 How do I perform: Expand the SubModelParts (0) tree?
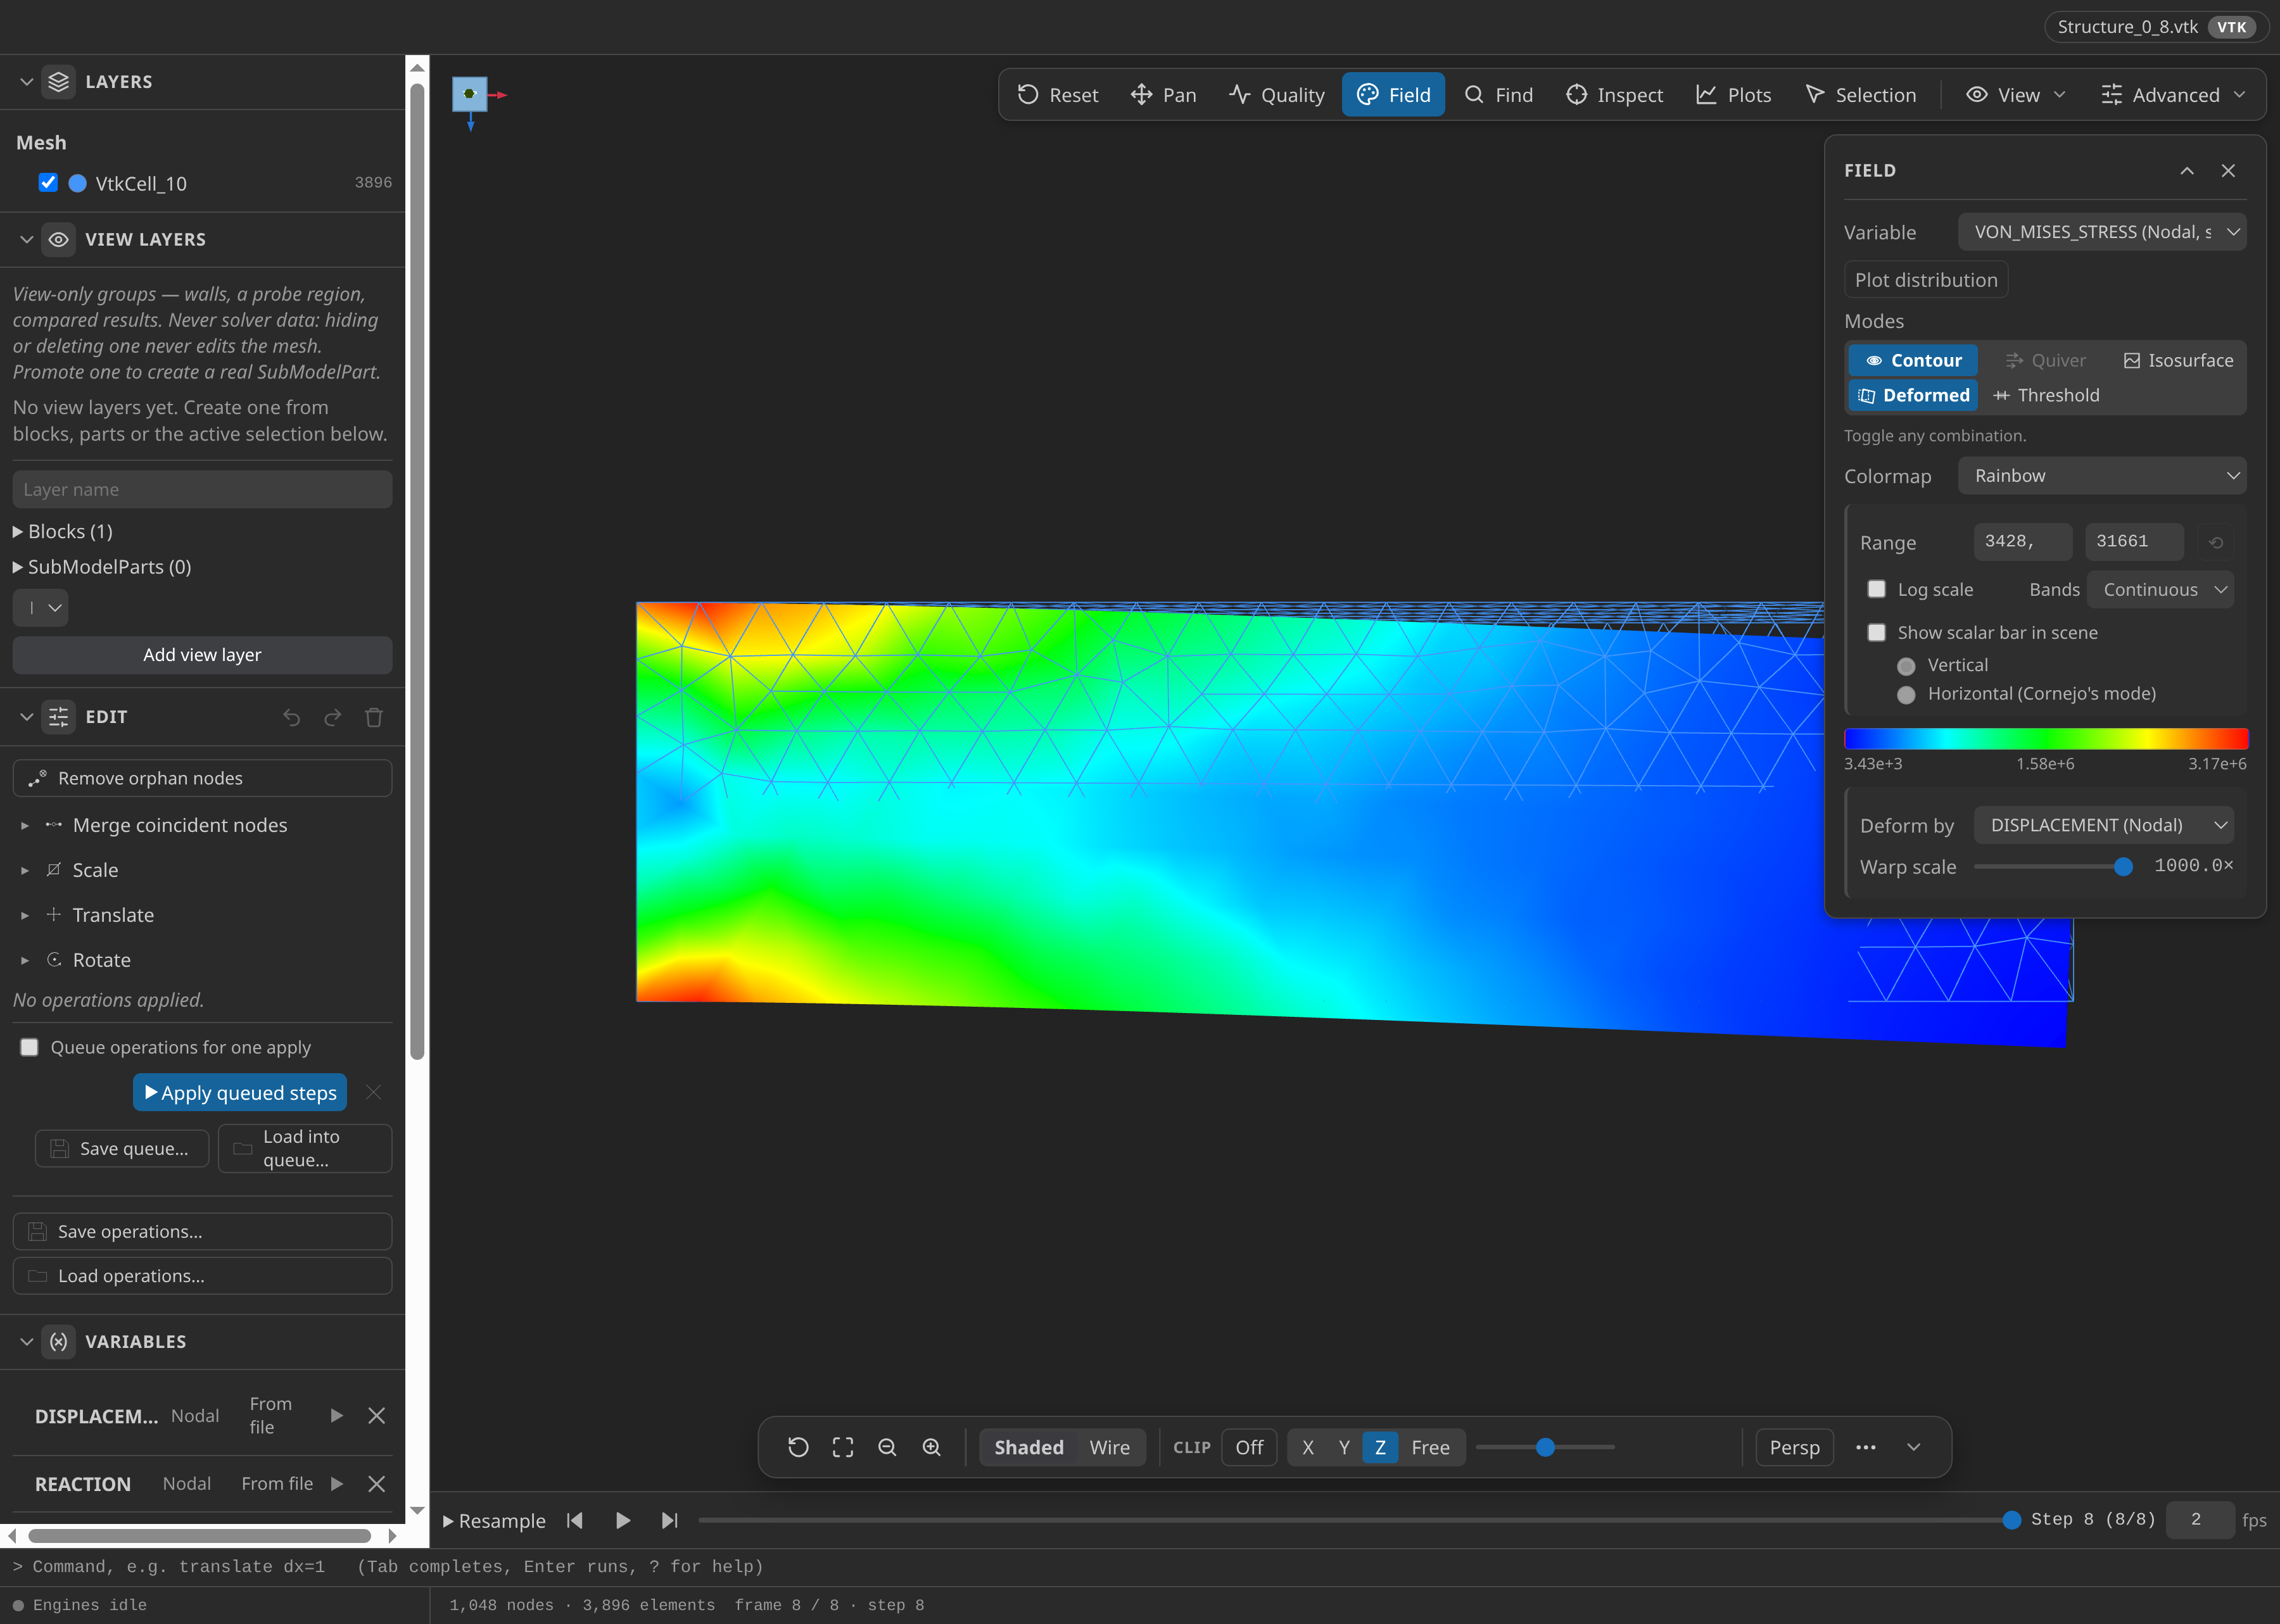point(101,567)
